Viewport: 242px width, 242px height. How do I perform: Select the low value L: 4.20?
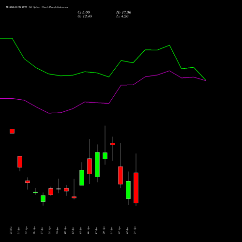tap(122, 16)
